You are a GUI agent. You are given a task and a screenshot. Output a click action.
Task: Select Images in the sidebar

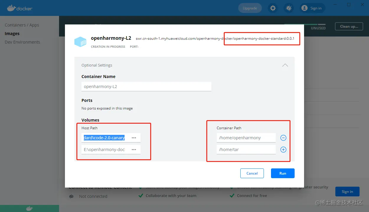point(12,34)
